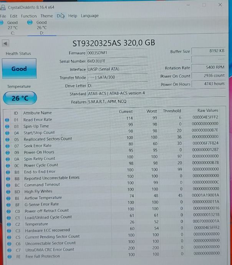This screenshot has height=265, width=232.
Task: Click status icon for Uncorrectable Sector Count
Action: coord(9,244)
